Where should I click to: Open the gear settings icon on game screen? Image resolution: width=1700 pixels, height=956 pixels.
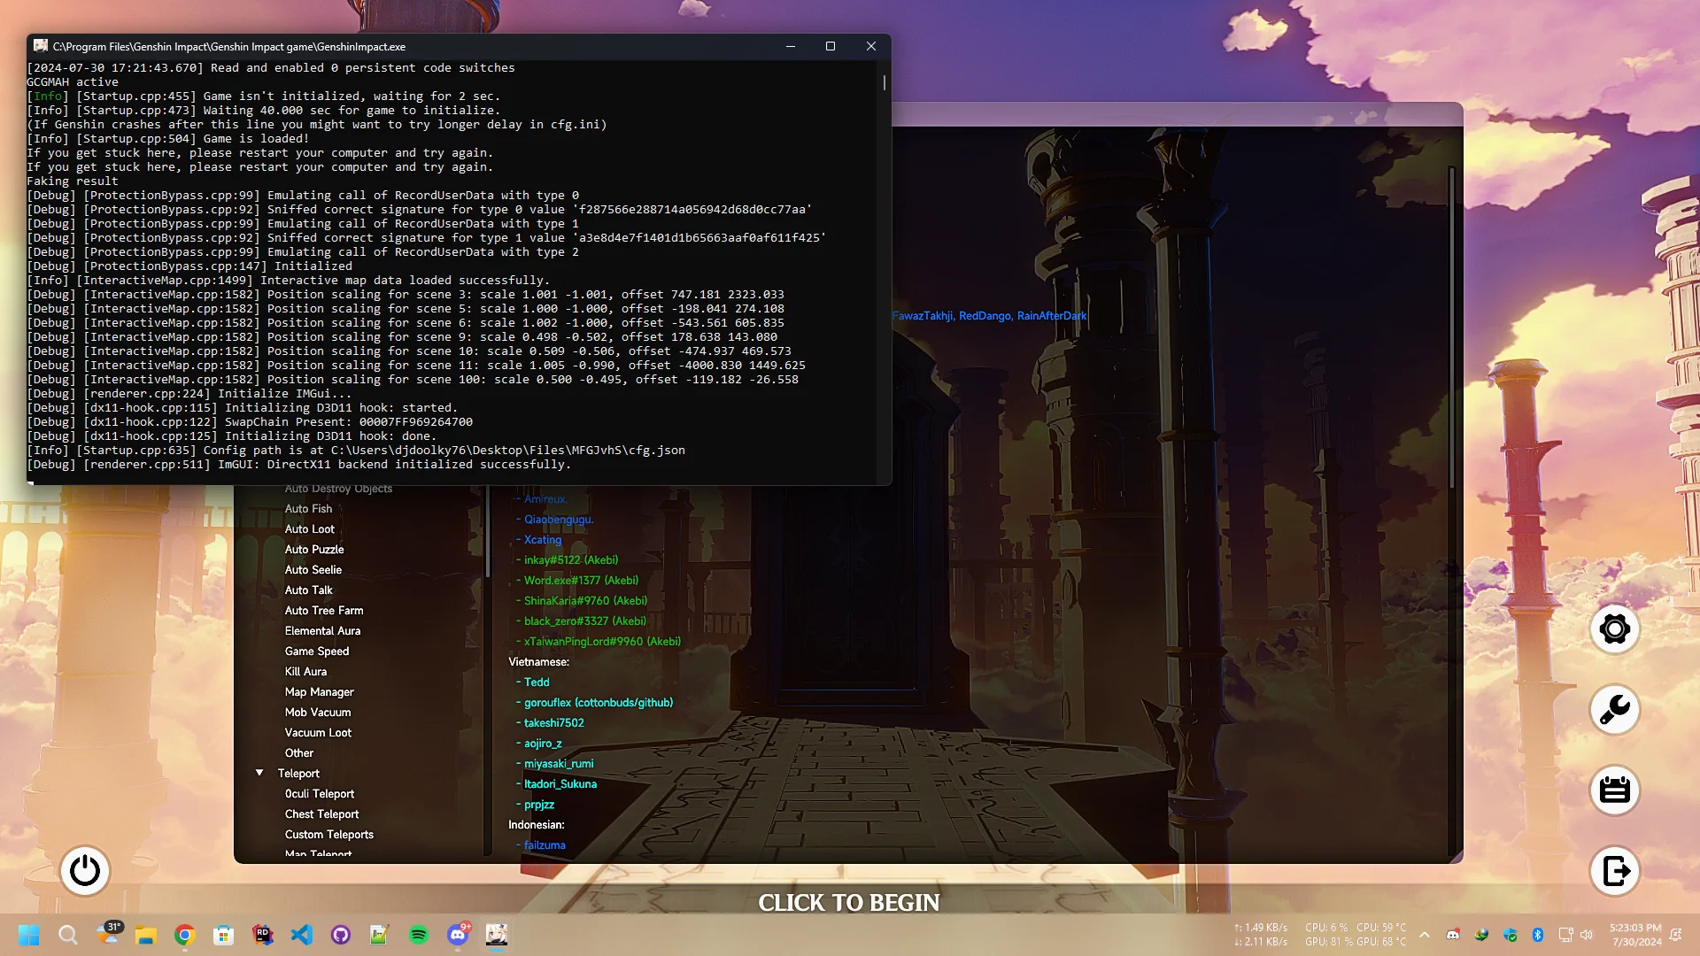[x=1614, y=629]
